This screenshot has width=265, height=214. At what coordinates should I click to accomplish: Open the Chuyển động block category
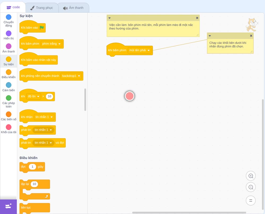[8, 20]
